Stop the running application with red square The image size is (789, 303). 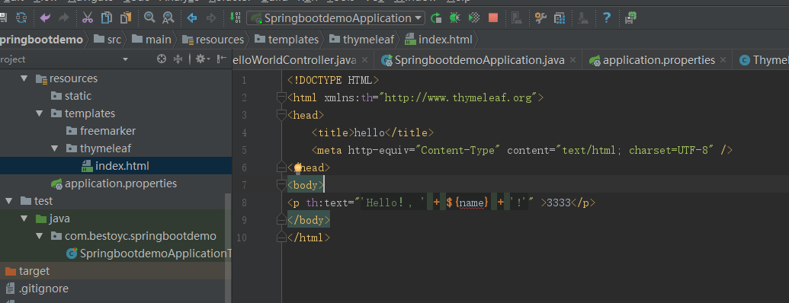click(493, 18)
